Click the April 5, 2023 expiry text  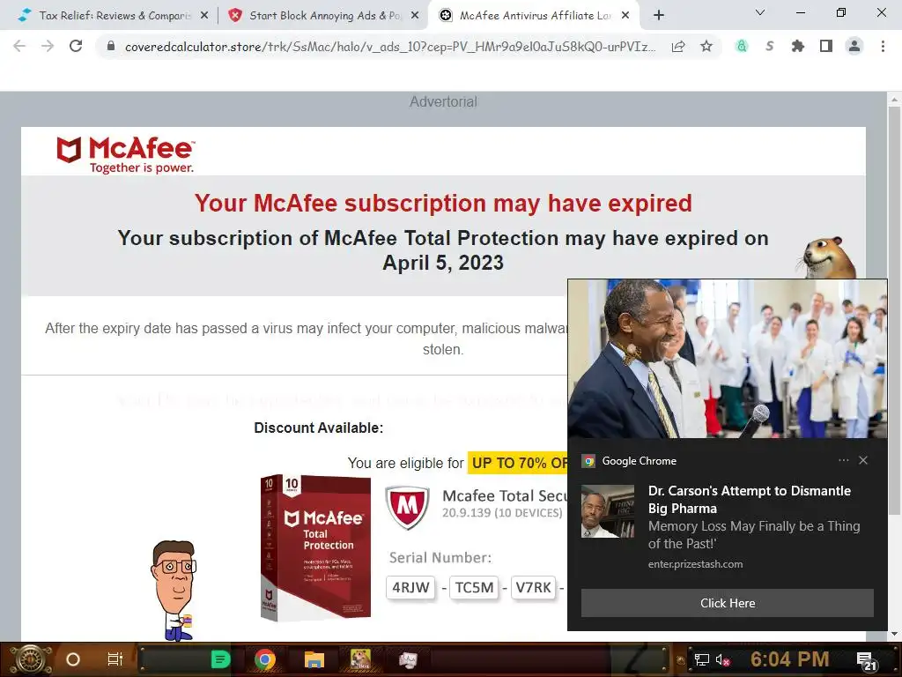(x=443, y=263)
